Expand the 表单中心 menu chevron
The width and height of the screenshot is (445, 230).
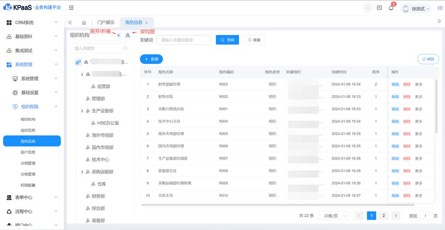click(56, 197)
